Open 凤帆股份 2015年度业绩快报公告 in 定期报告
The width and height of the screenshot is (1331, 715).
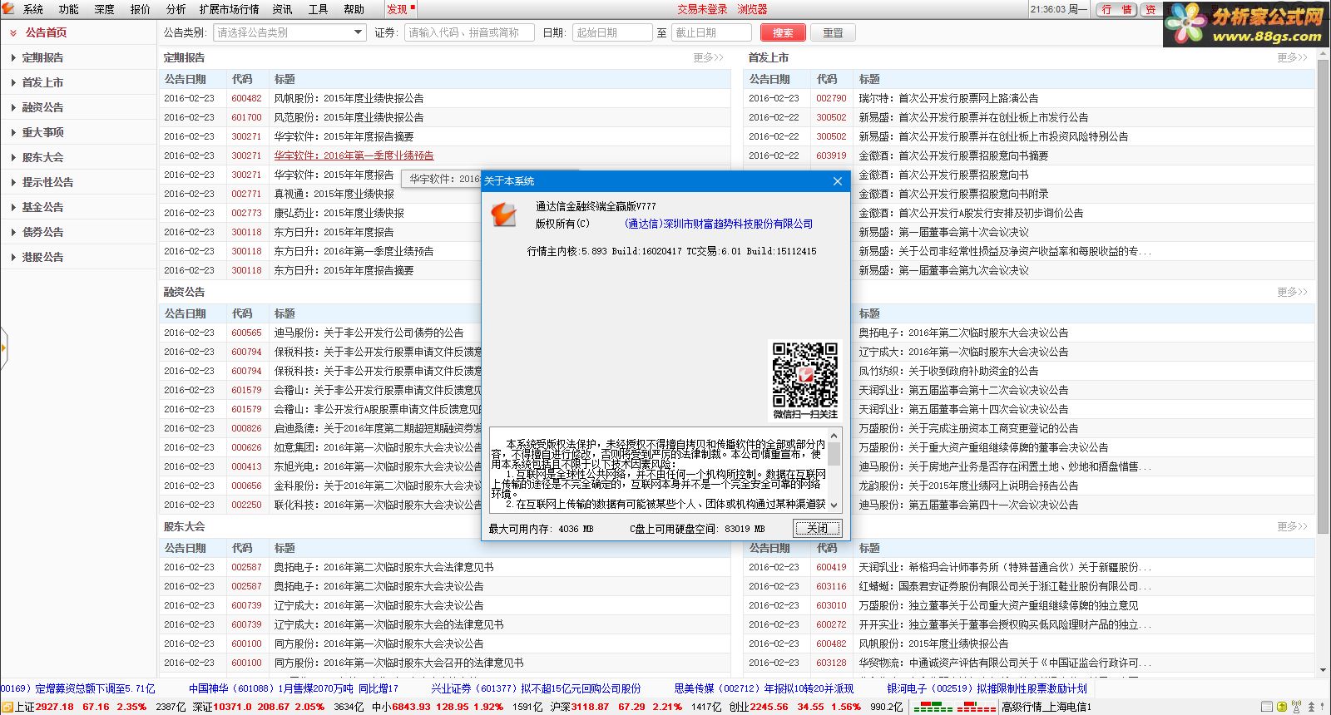point(349,98)
